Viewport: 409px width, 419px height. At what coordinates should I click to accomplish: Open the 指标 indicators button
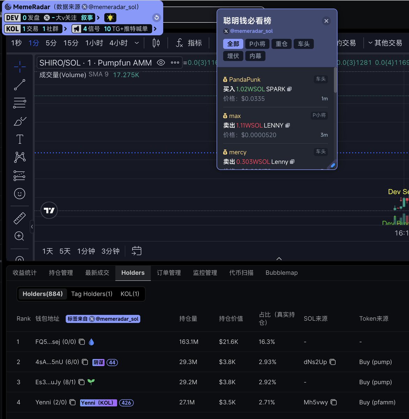(x=189, y=43)
